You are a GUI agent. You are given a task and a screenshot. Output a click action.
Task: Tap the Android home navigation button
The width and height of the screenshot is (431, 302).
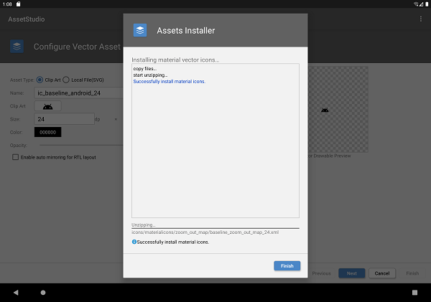point(43,293)
